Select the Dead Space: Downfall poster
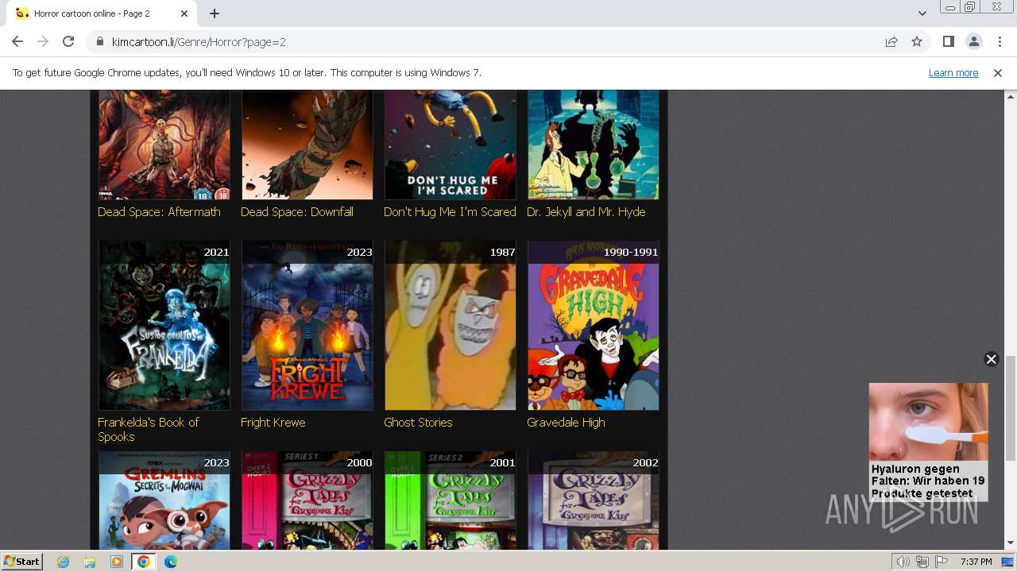The image size is (1017, 572). (307, 145)
